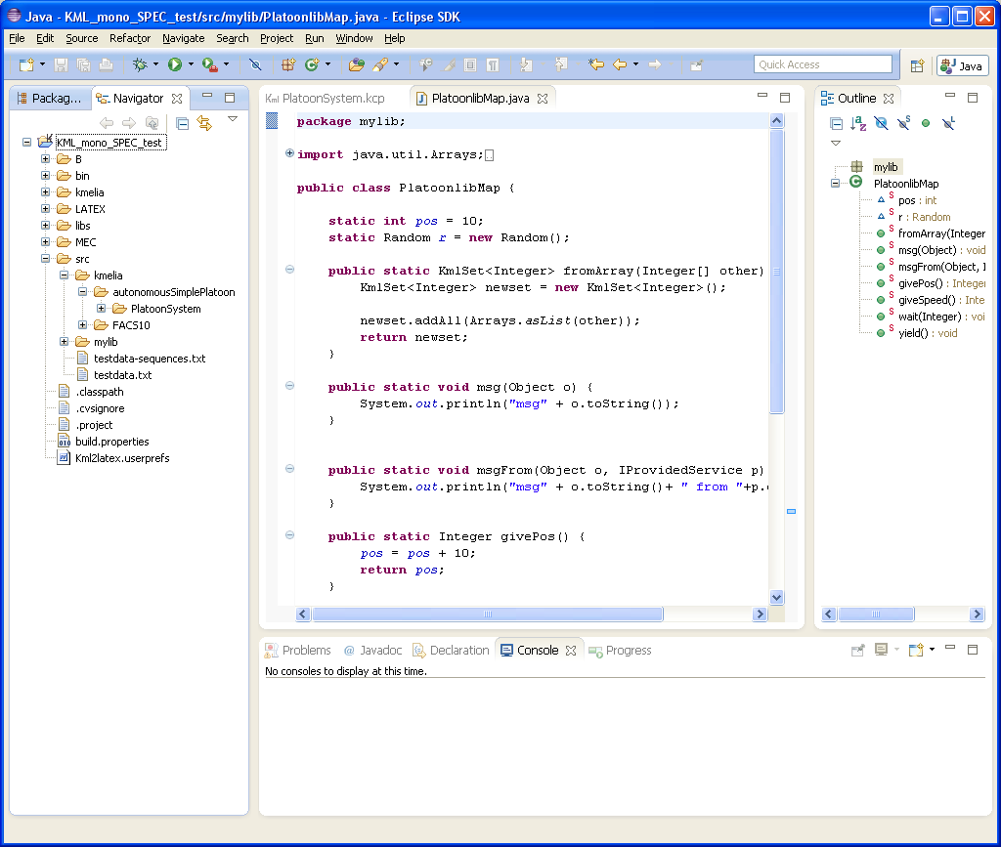Image resolution: width=1001 pixels, height=847 pixels.
Task: Switch to the PlatoonSystem.kcp editor tab
Action: coord(332,98)
